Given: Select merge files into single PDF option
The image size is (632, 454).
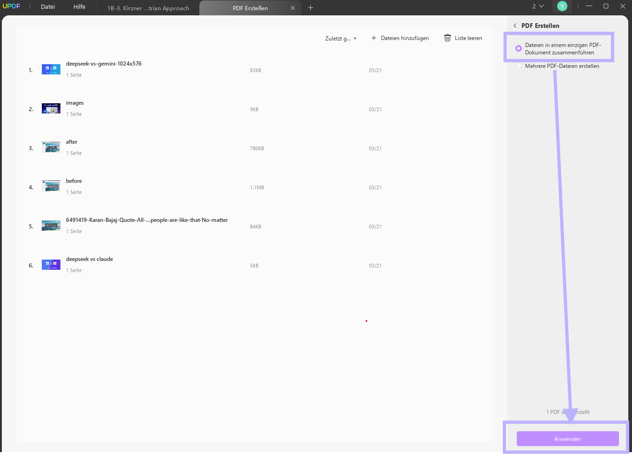Looking at the screenshot, I should coord(559,49).
